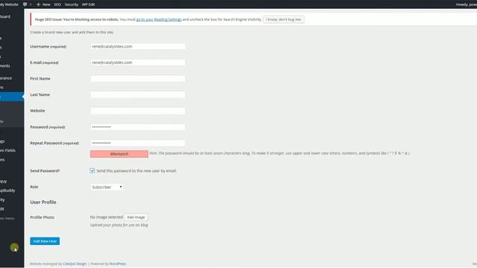Open the Catalyst Design footer link
The width and height of the screenshot is (477, 268).
coord(75,264)
